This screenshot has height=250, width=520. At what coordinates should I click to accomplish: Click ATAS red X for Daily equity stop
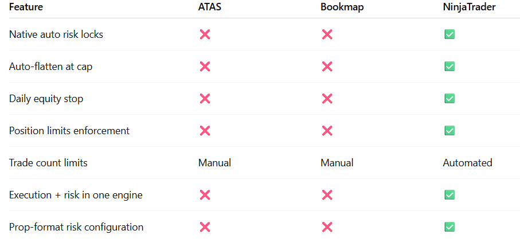(x=205, y=99)
